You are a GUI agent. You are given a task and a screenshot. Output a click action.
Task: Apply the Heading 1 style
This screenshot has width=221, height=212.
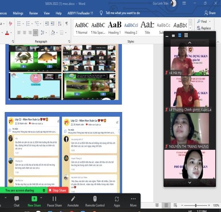[114, 27]
